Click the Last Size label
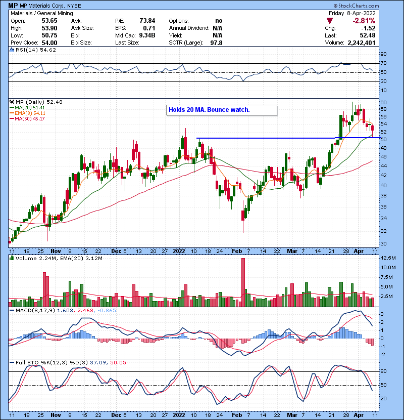 coord(127,43)
